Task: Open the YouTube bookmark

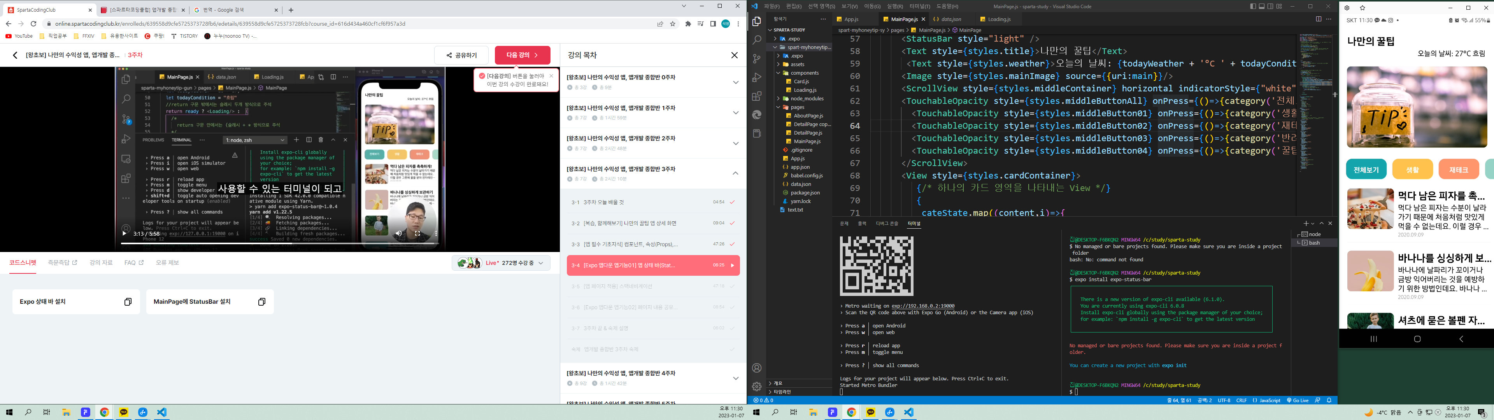Action: click(19, 36)
